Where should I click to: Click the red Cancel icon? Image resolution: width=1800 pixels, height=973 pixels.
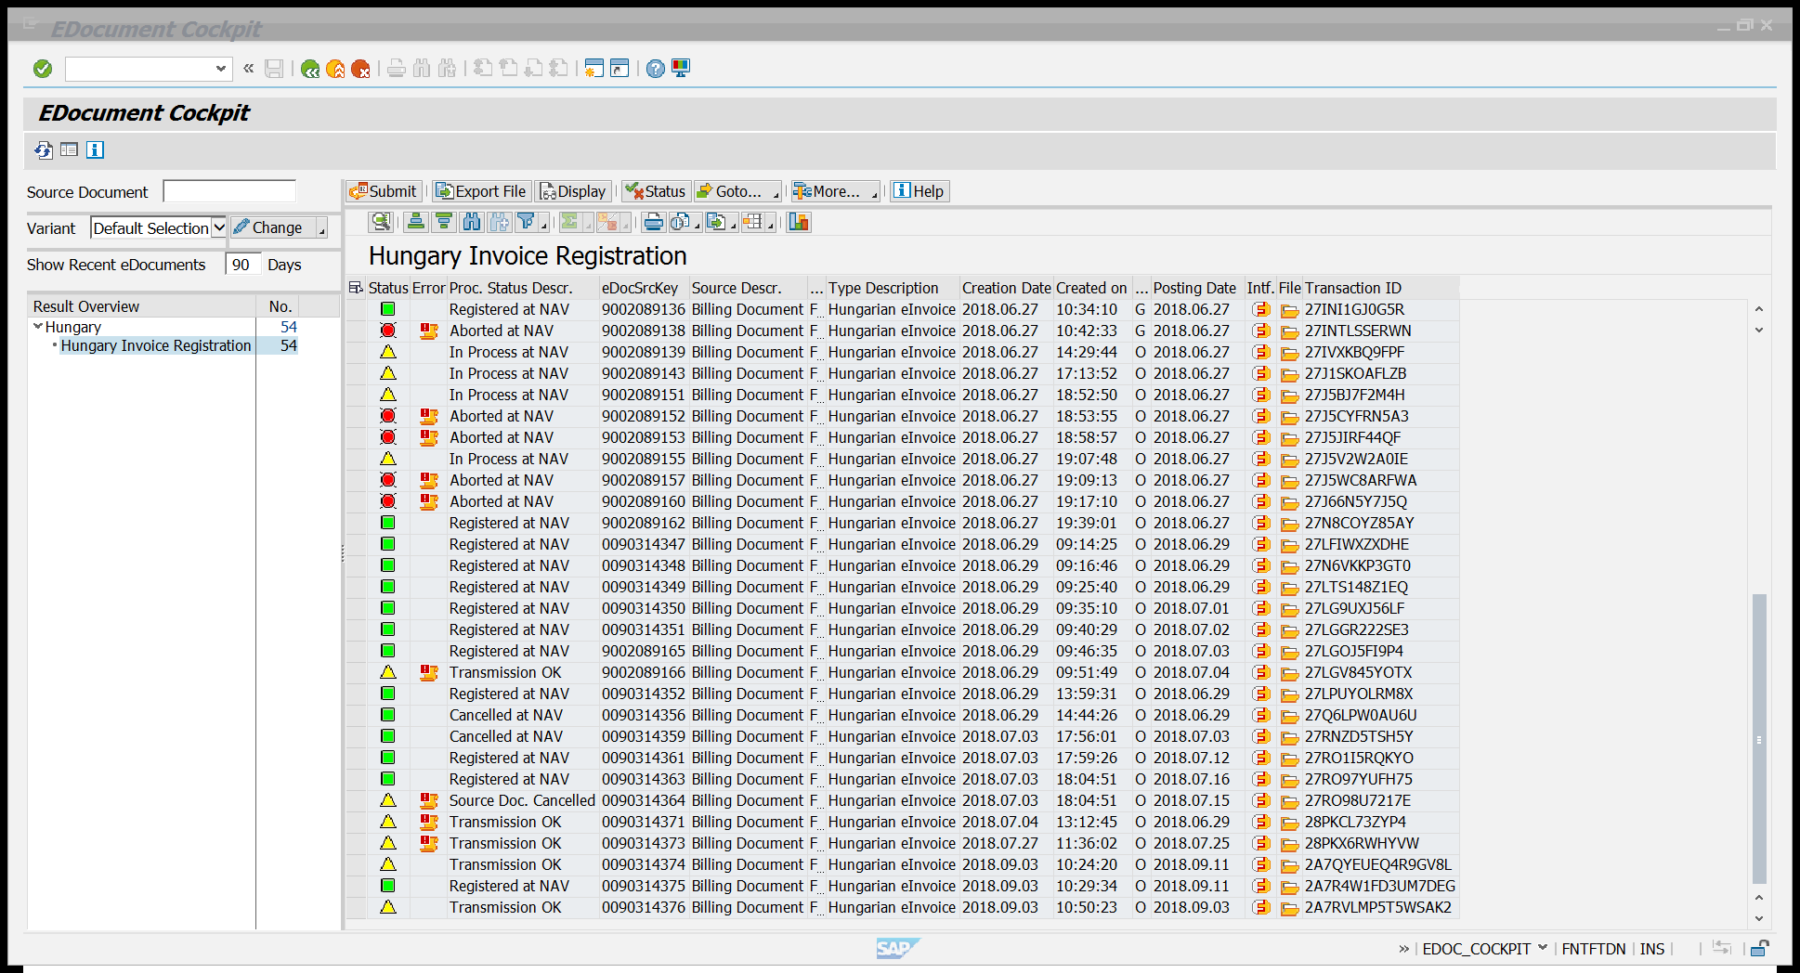click(x=360, y=69)
